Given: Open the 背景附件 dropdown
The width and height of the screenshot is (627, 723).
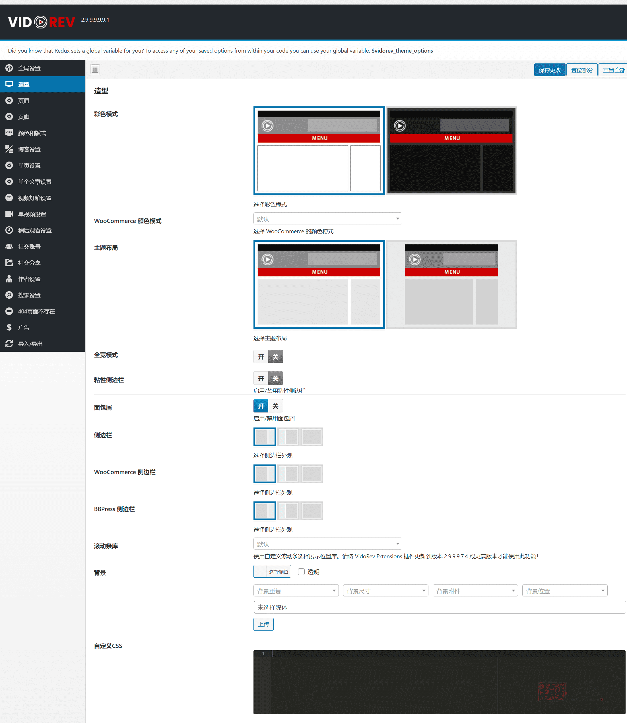Looking at the screenshot, I should pyautogui.click(x=475, y=591).
